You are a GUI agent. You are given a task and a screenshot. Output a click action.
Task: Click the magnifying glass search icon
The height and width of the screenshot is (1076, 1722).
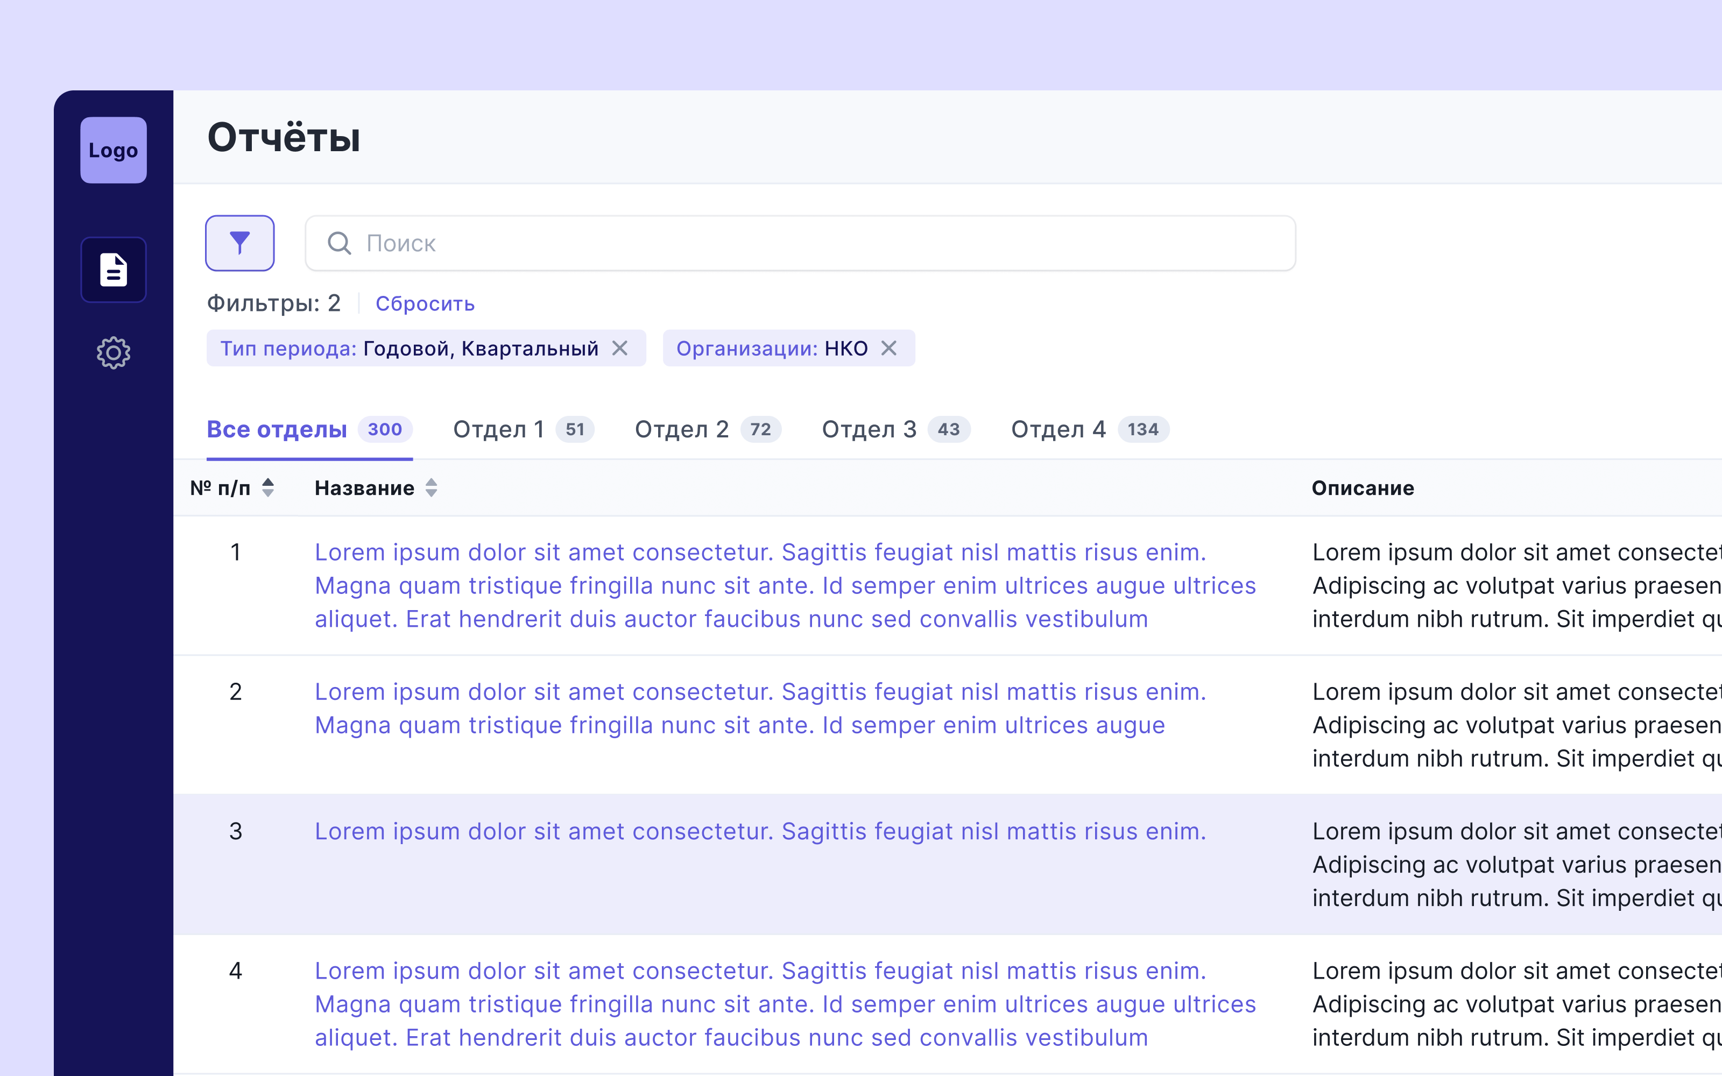[340, 243]
